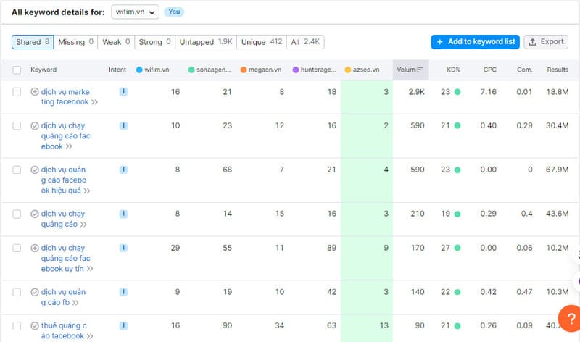This screenshot has width=580, height=342.
Task: Select checkbox for dịch vụ quảng cáo fb row
Action: pos(17,292)
